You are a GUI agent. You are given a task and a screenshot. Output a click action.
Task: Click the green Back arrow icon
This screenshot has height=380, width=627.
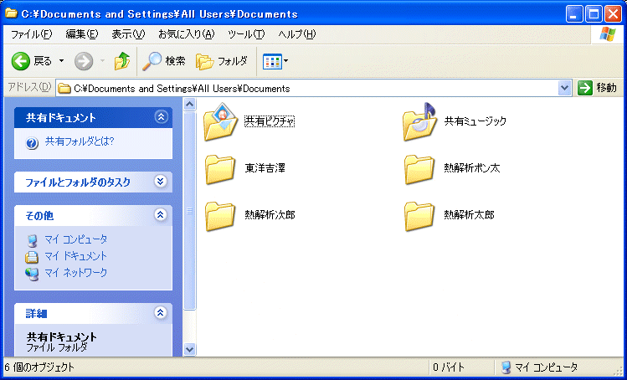click(x=21, y=61)
